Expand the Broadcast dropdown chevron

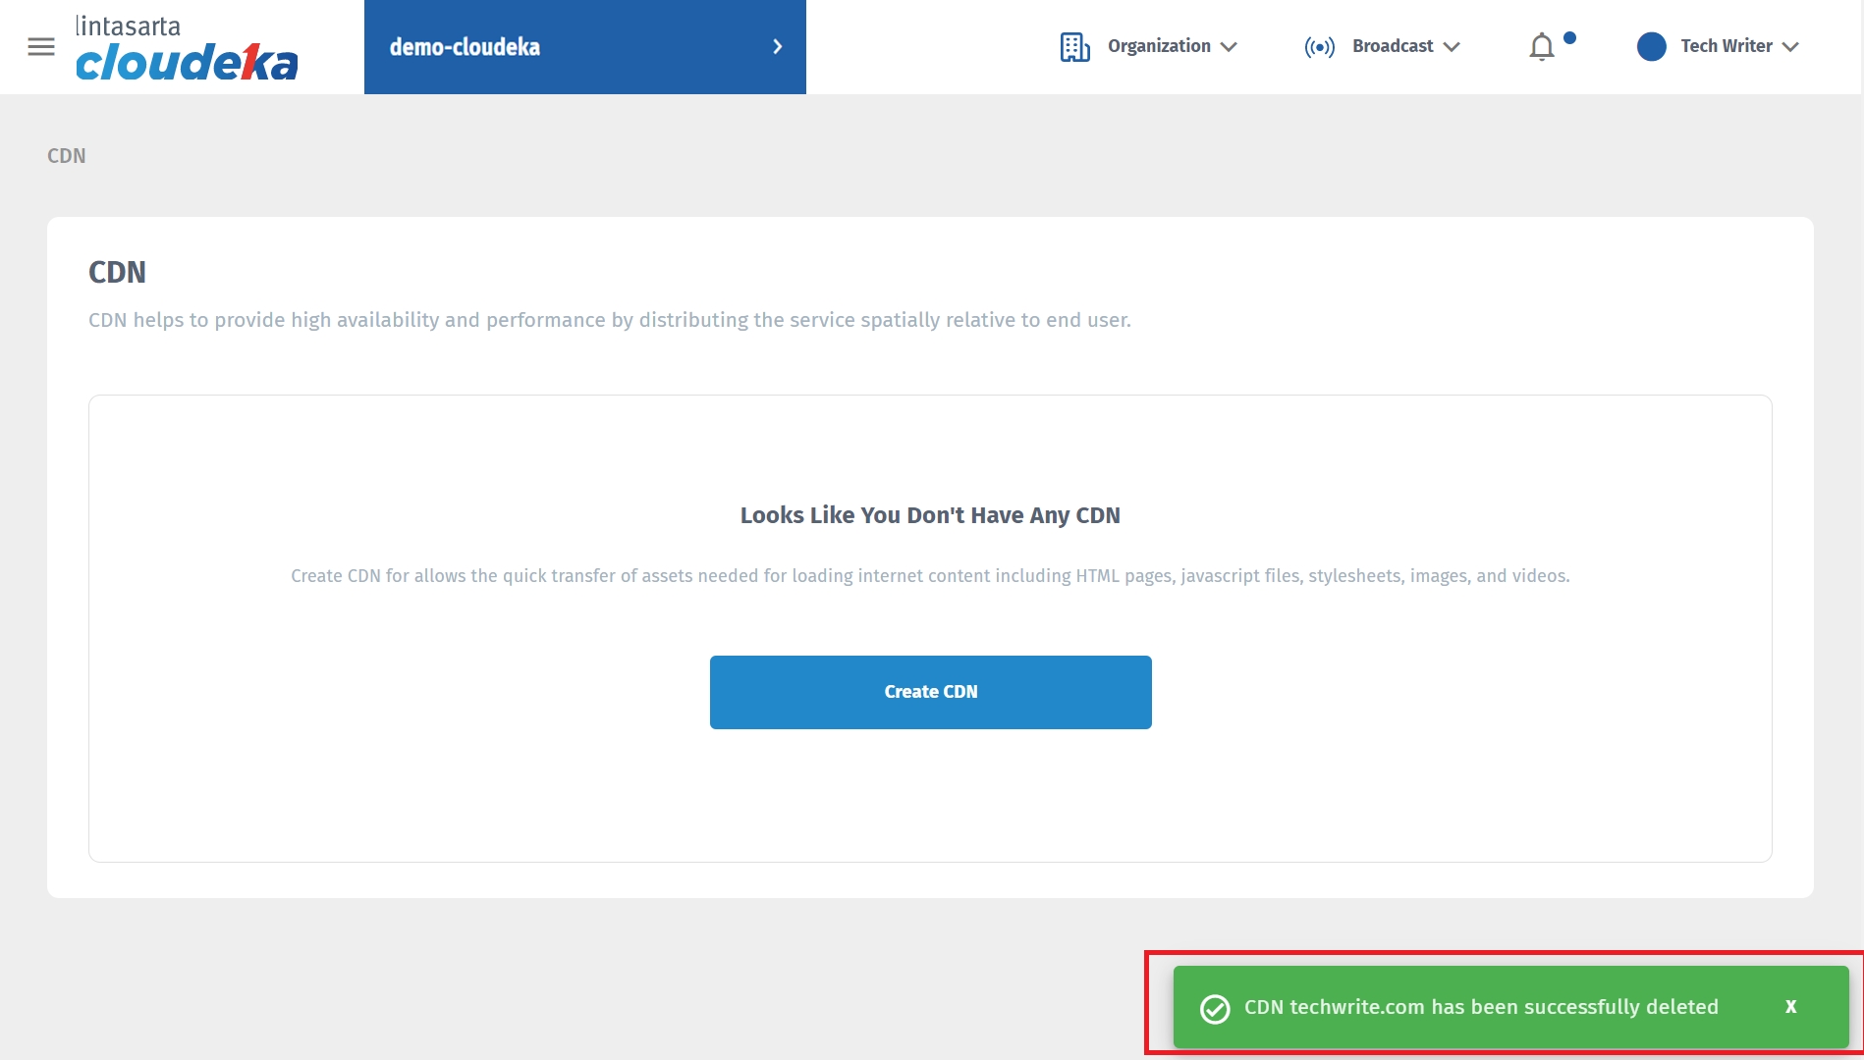click(x=1452, y=47)
